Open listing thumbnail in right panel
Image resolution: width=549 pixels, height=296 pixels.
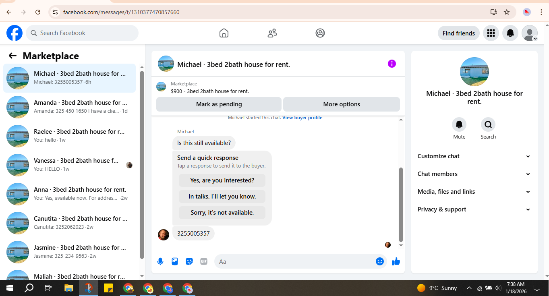point(474,72)
